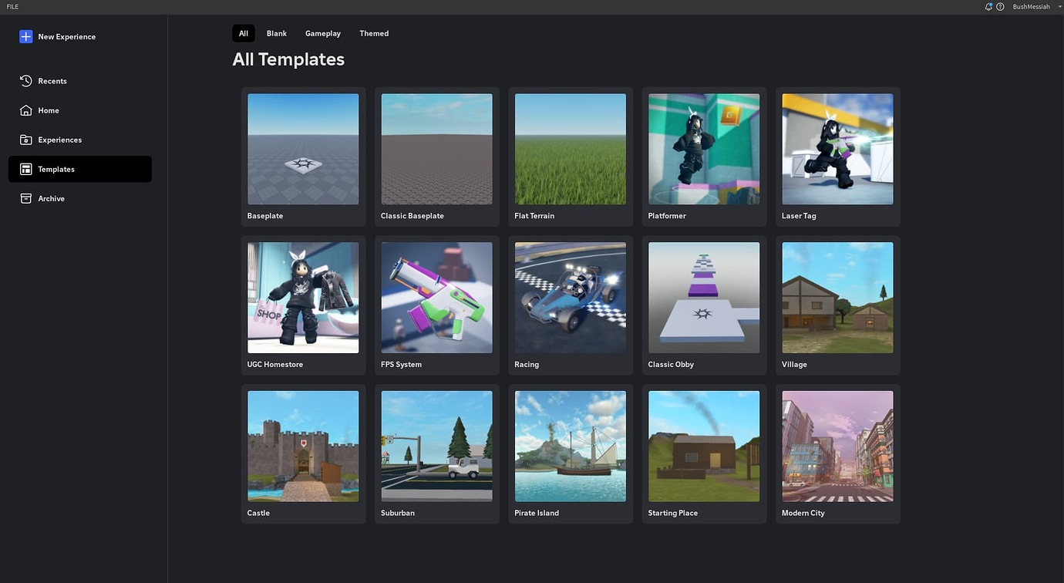Go to the Experiences page label

tap(60, 140)
